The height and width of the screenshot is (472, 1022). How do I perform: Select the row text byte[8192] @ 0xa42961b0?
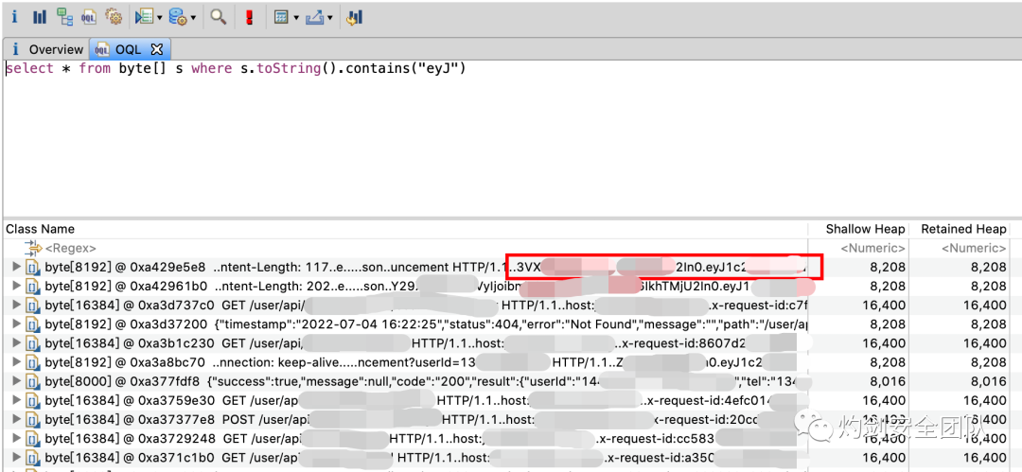(126, 287)
